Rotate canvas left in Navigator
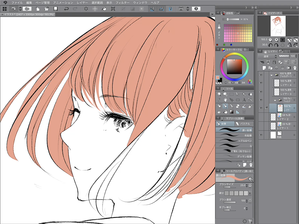 [x=270, y=45]
